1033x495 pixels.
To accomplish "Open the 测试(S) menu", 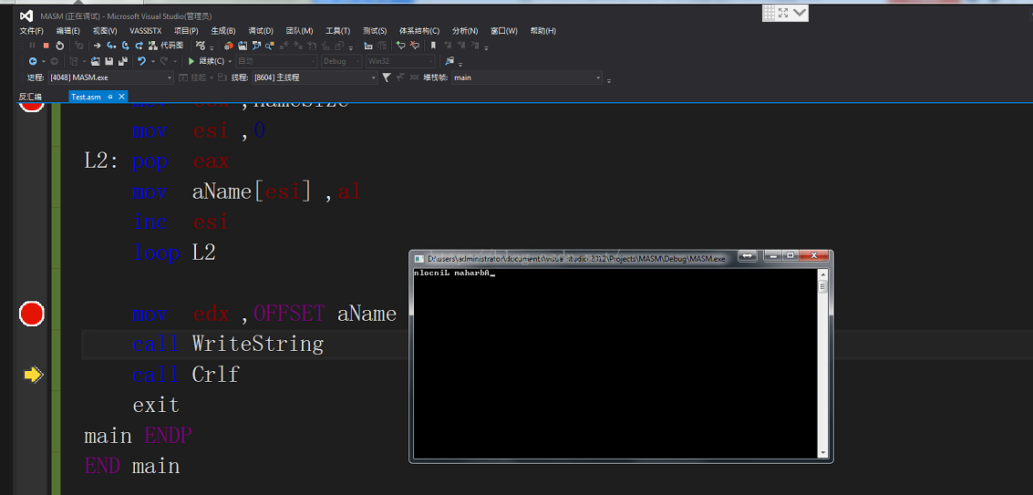I will point(375,31).
